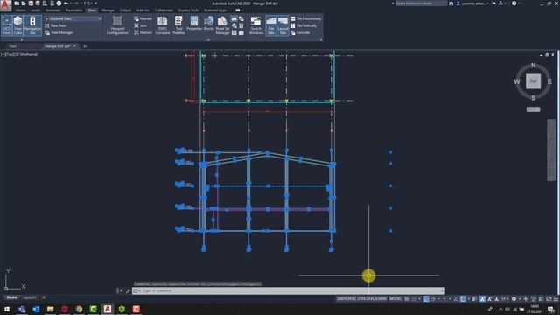Open the Express Tools tab
Image resolution: width=560 pixels, height=315 pixels.
[189, 10]
